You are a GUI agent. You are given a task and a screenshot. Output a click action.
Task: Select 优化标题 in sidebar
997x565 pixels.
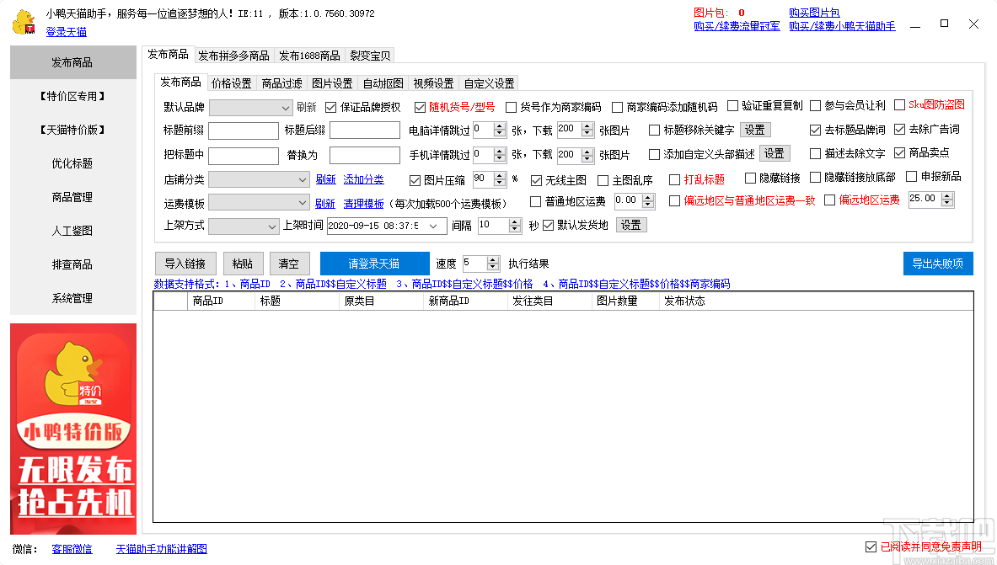pos(72,163)
